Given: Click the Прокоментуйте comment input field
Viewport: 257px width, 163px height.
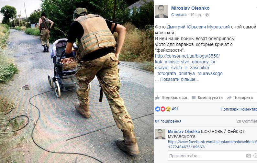Looking at the screenshot, I should [x=207, y=156].
